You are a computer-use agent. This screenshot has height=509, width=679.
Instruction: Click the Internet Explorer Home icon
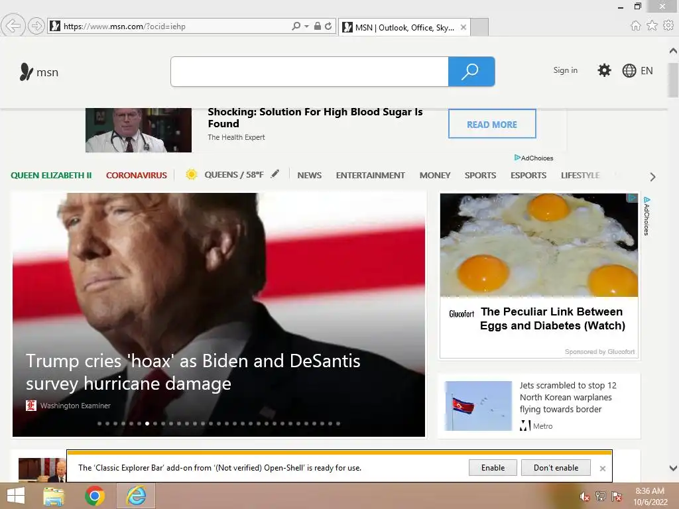click(x=635, y=26)
